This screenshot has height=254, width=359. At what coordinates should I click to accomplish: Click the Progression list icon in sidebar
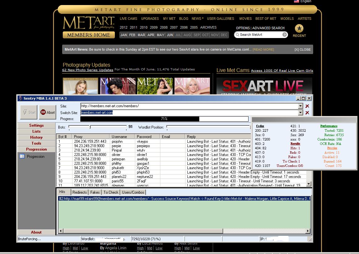point(22,157)
